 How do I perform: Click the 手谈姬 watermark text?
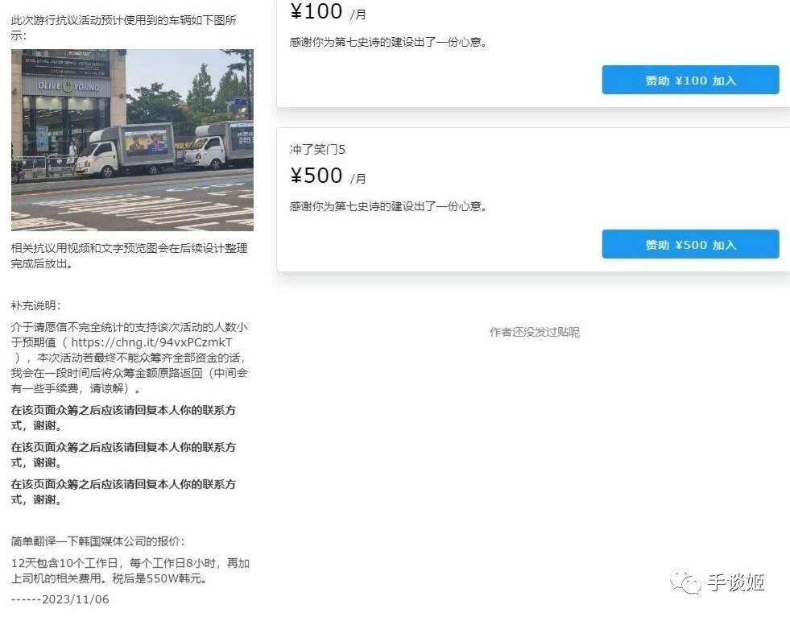(x=735, y=582)
